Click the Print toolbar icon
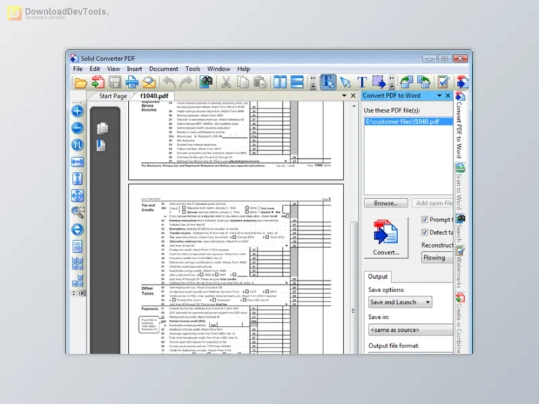This screenshot has width=539, height=404. [131, 82]
